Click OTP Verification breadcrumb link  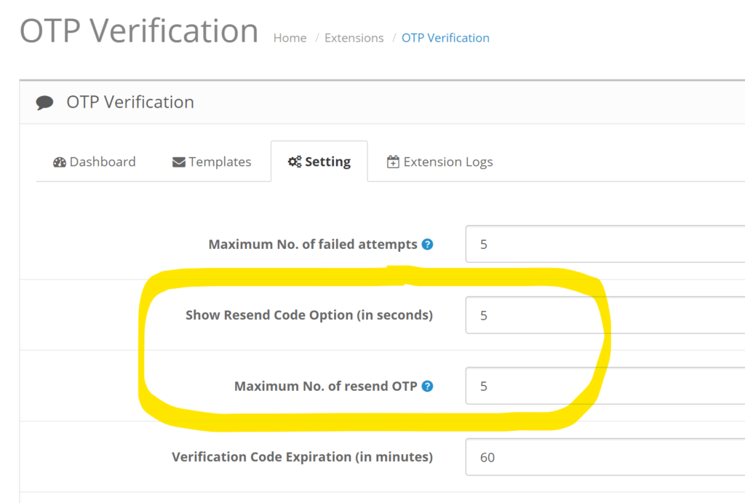point(445,38)
